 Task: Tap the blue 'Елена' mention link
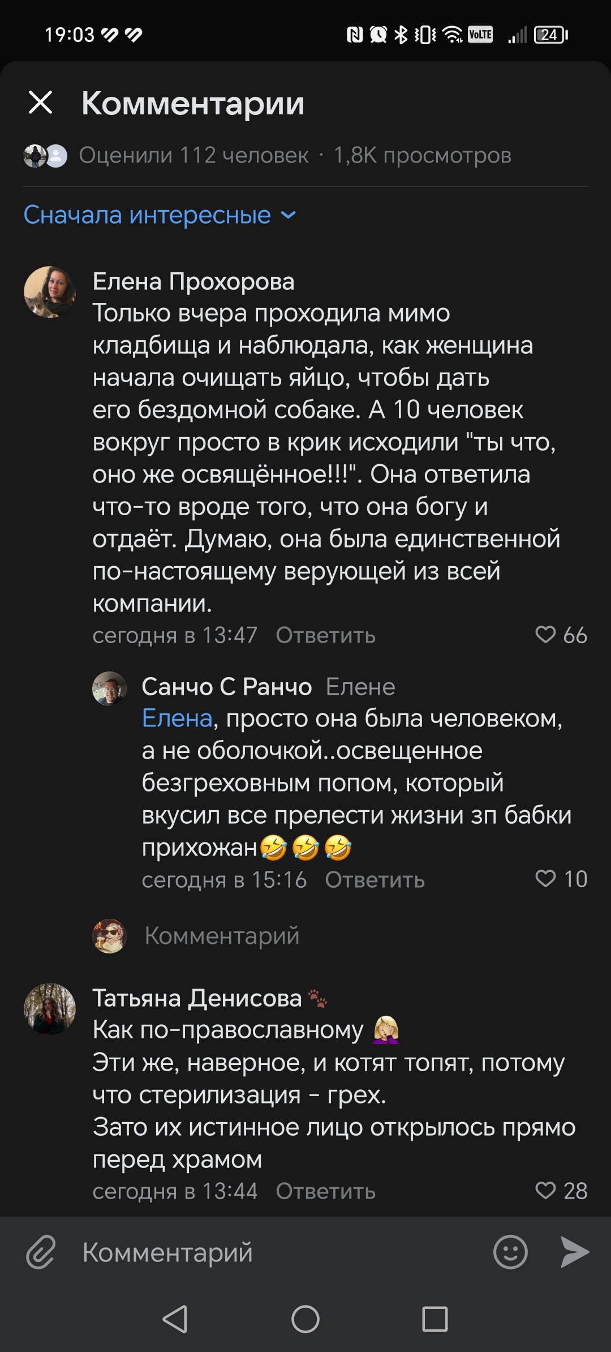(177, 718)
